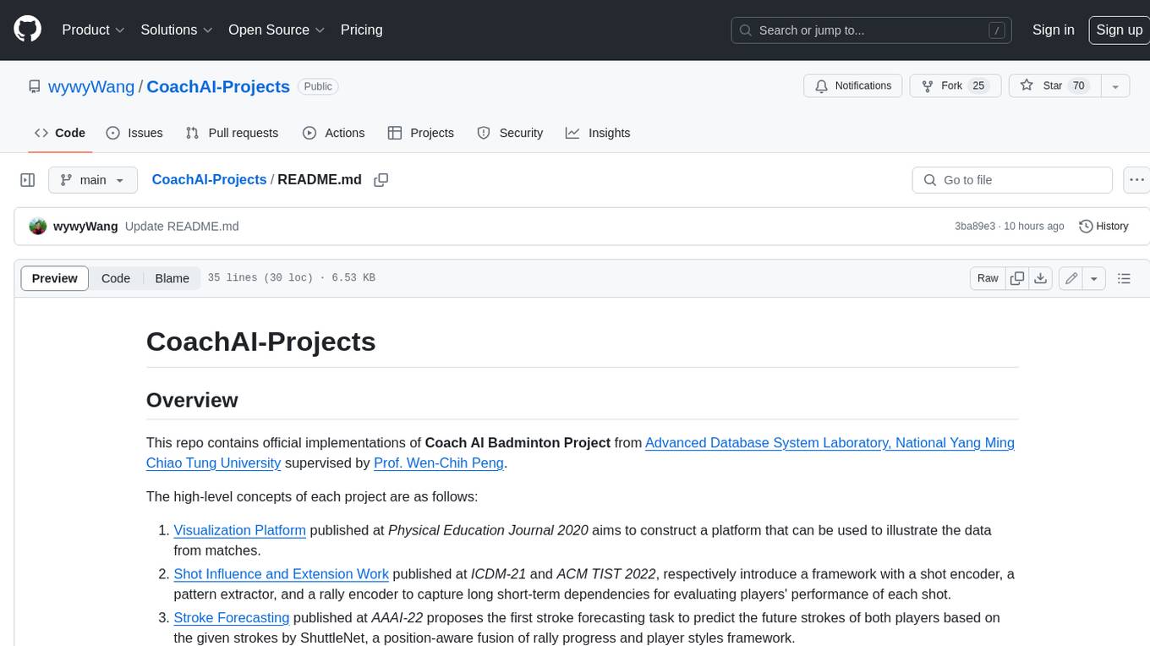
Task: Open the Stroke Forecasting link
Action: point(232,618)
